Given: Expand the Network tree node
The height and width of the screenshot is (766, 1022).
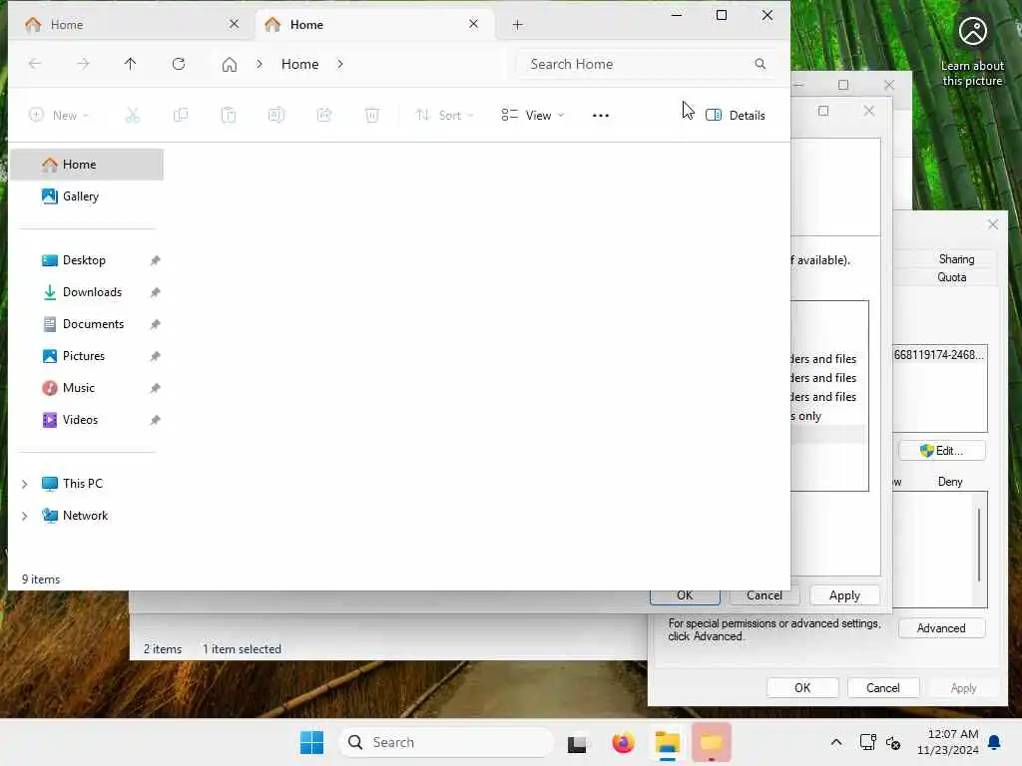Looking at the screenshot, I should coord(25,516).
